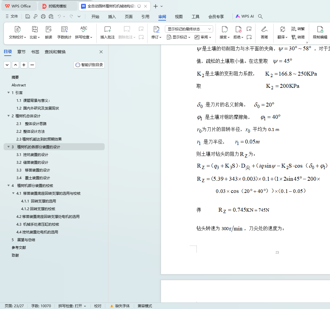
Task: Switch to 引用 ribbon tab
Action: (x=145, y=17)
